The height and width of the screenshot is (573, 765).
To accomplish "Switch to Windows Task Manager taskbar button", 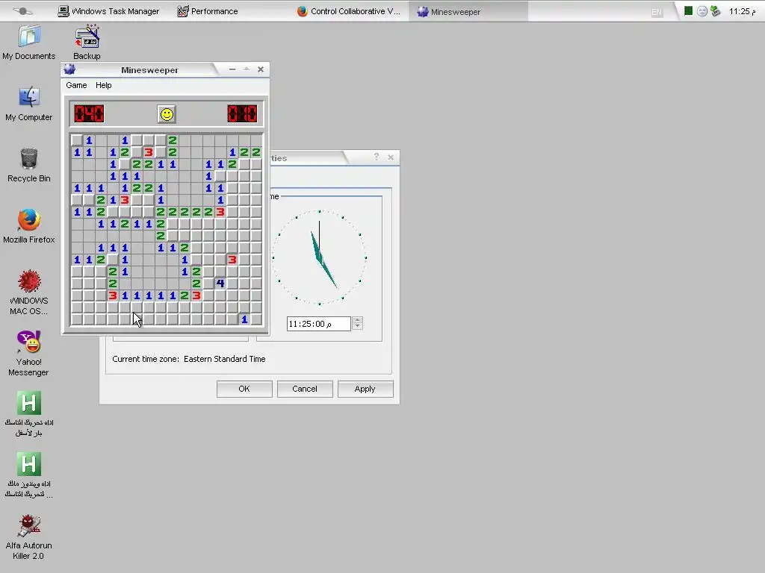I will 108,11.
